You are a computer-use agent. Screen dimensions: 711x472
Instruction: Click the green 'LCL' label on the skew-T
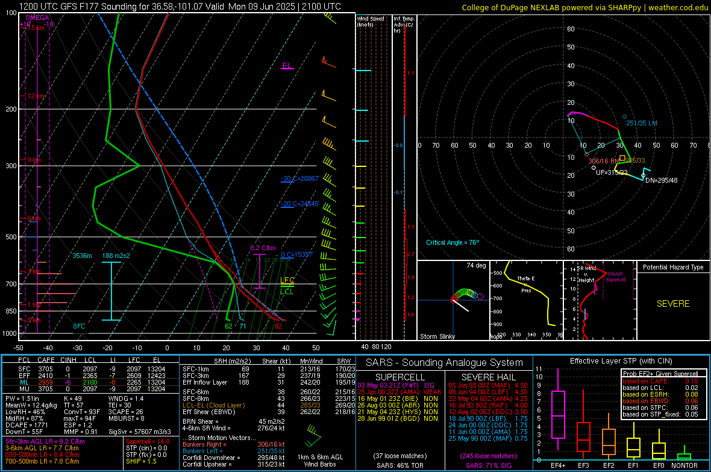[x=287, y=292]
